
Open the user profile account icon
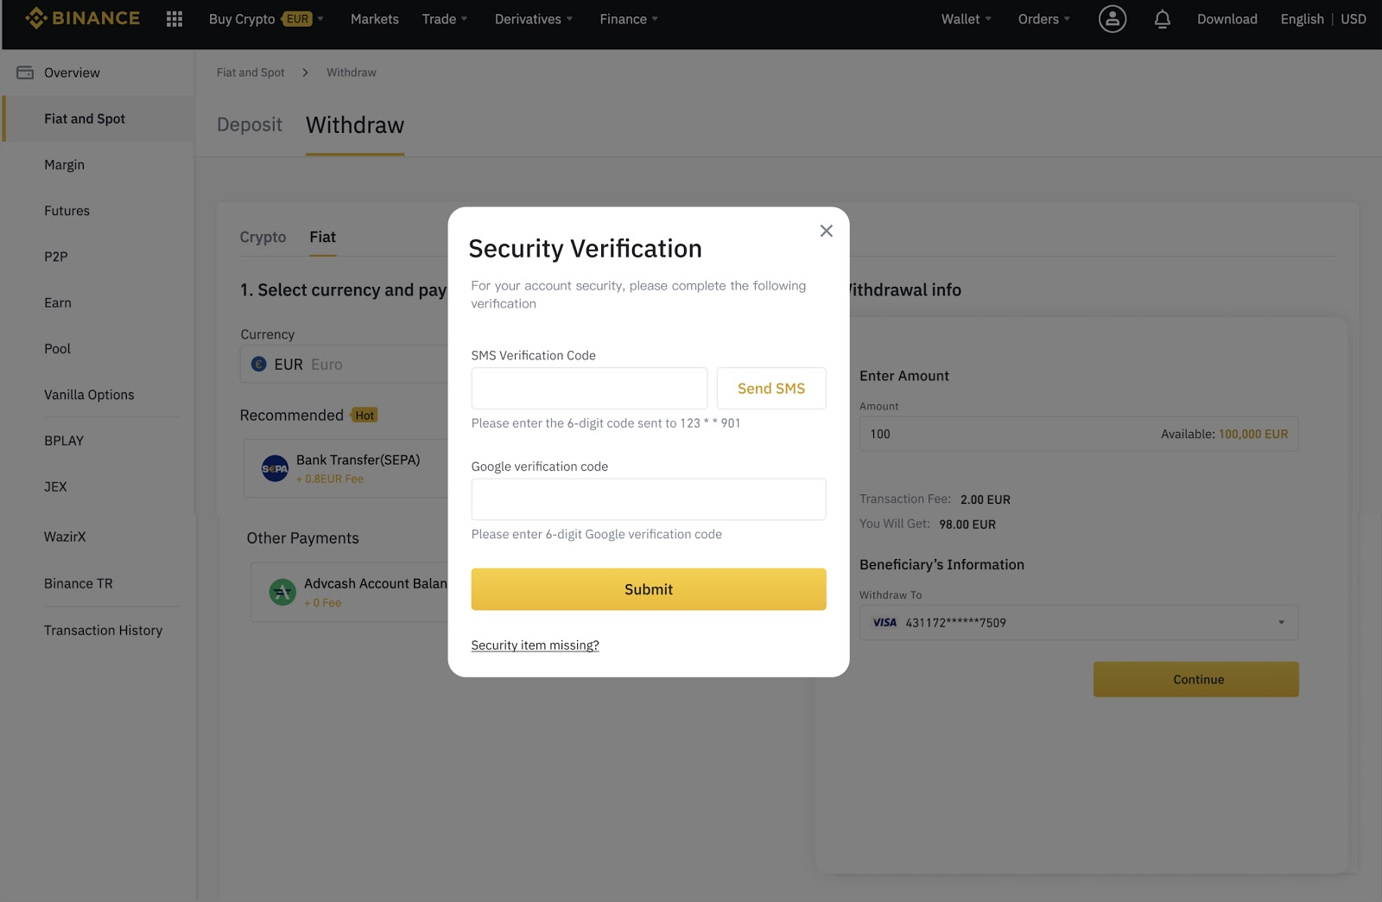click(1112, 19)
